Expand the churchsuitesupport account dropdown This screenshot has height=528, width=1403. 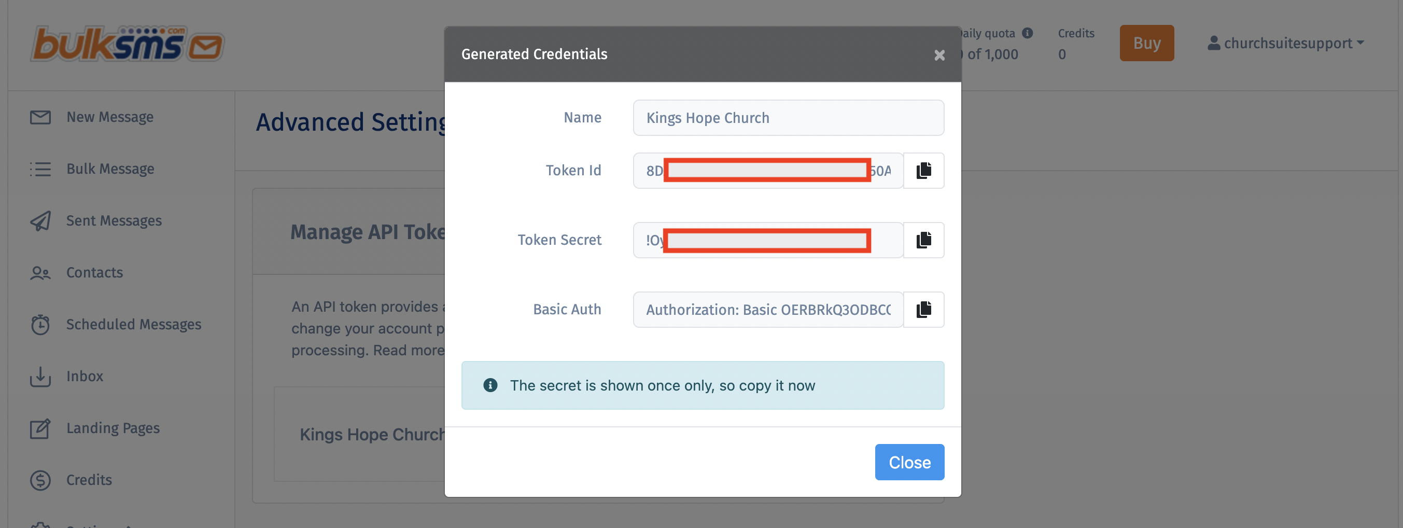tap(1285, 43)
